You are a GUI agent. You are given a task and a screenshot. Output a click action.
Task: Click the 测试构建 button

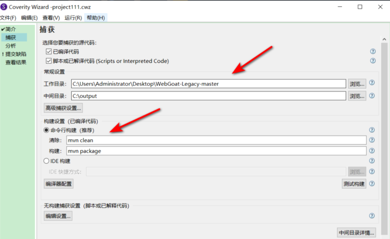tap(354, 184)
